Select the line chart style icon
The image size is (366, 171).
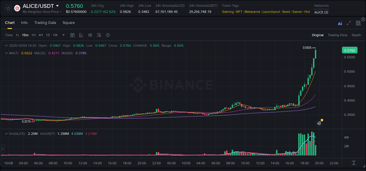81,35
